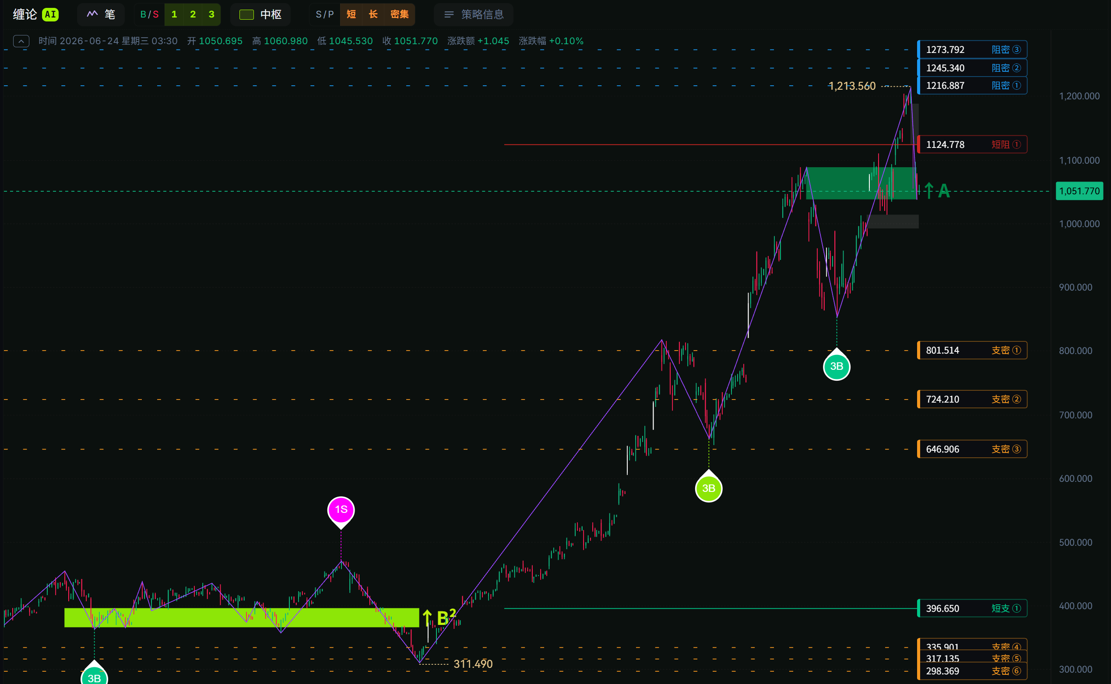
Task: Click the green AI badge next to 缠论
Action: [50, 14]
